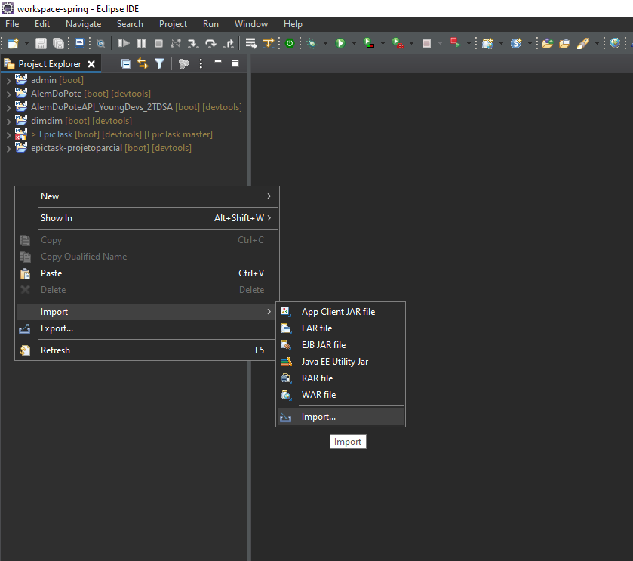633x561 pixels.
Task: Open the File menu
Action: (x=12, y=24)
